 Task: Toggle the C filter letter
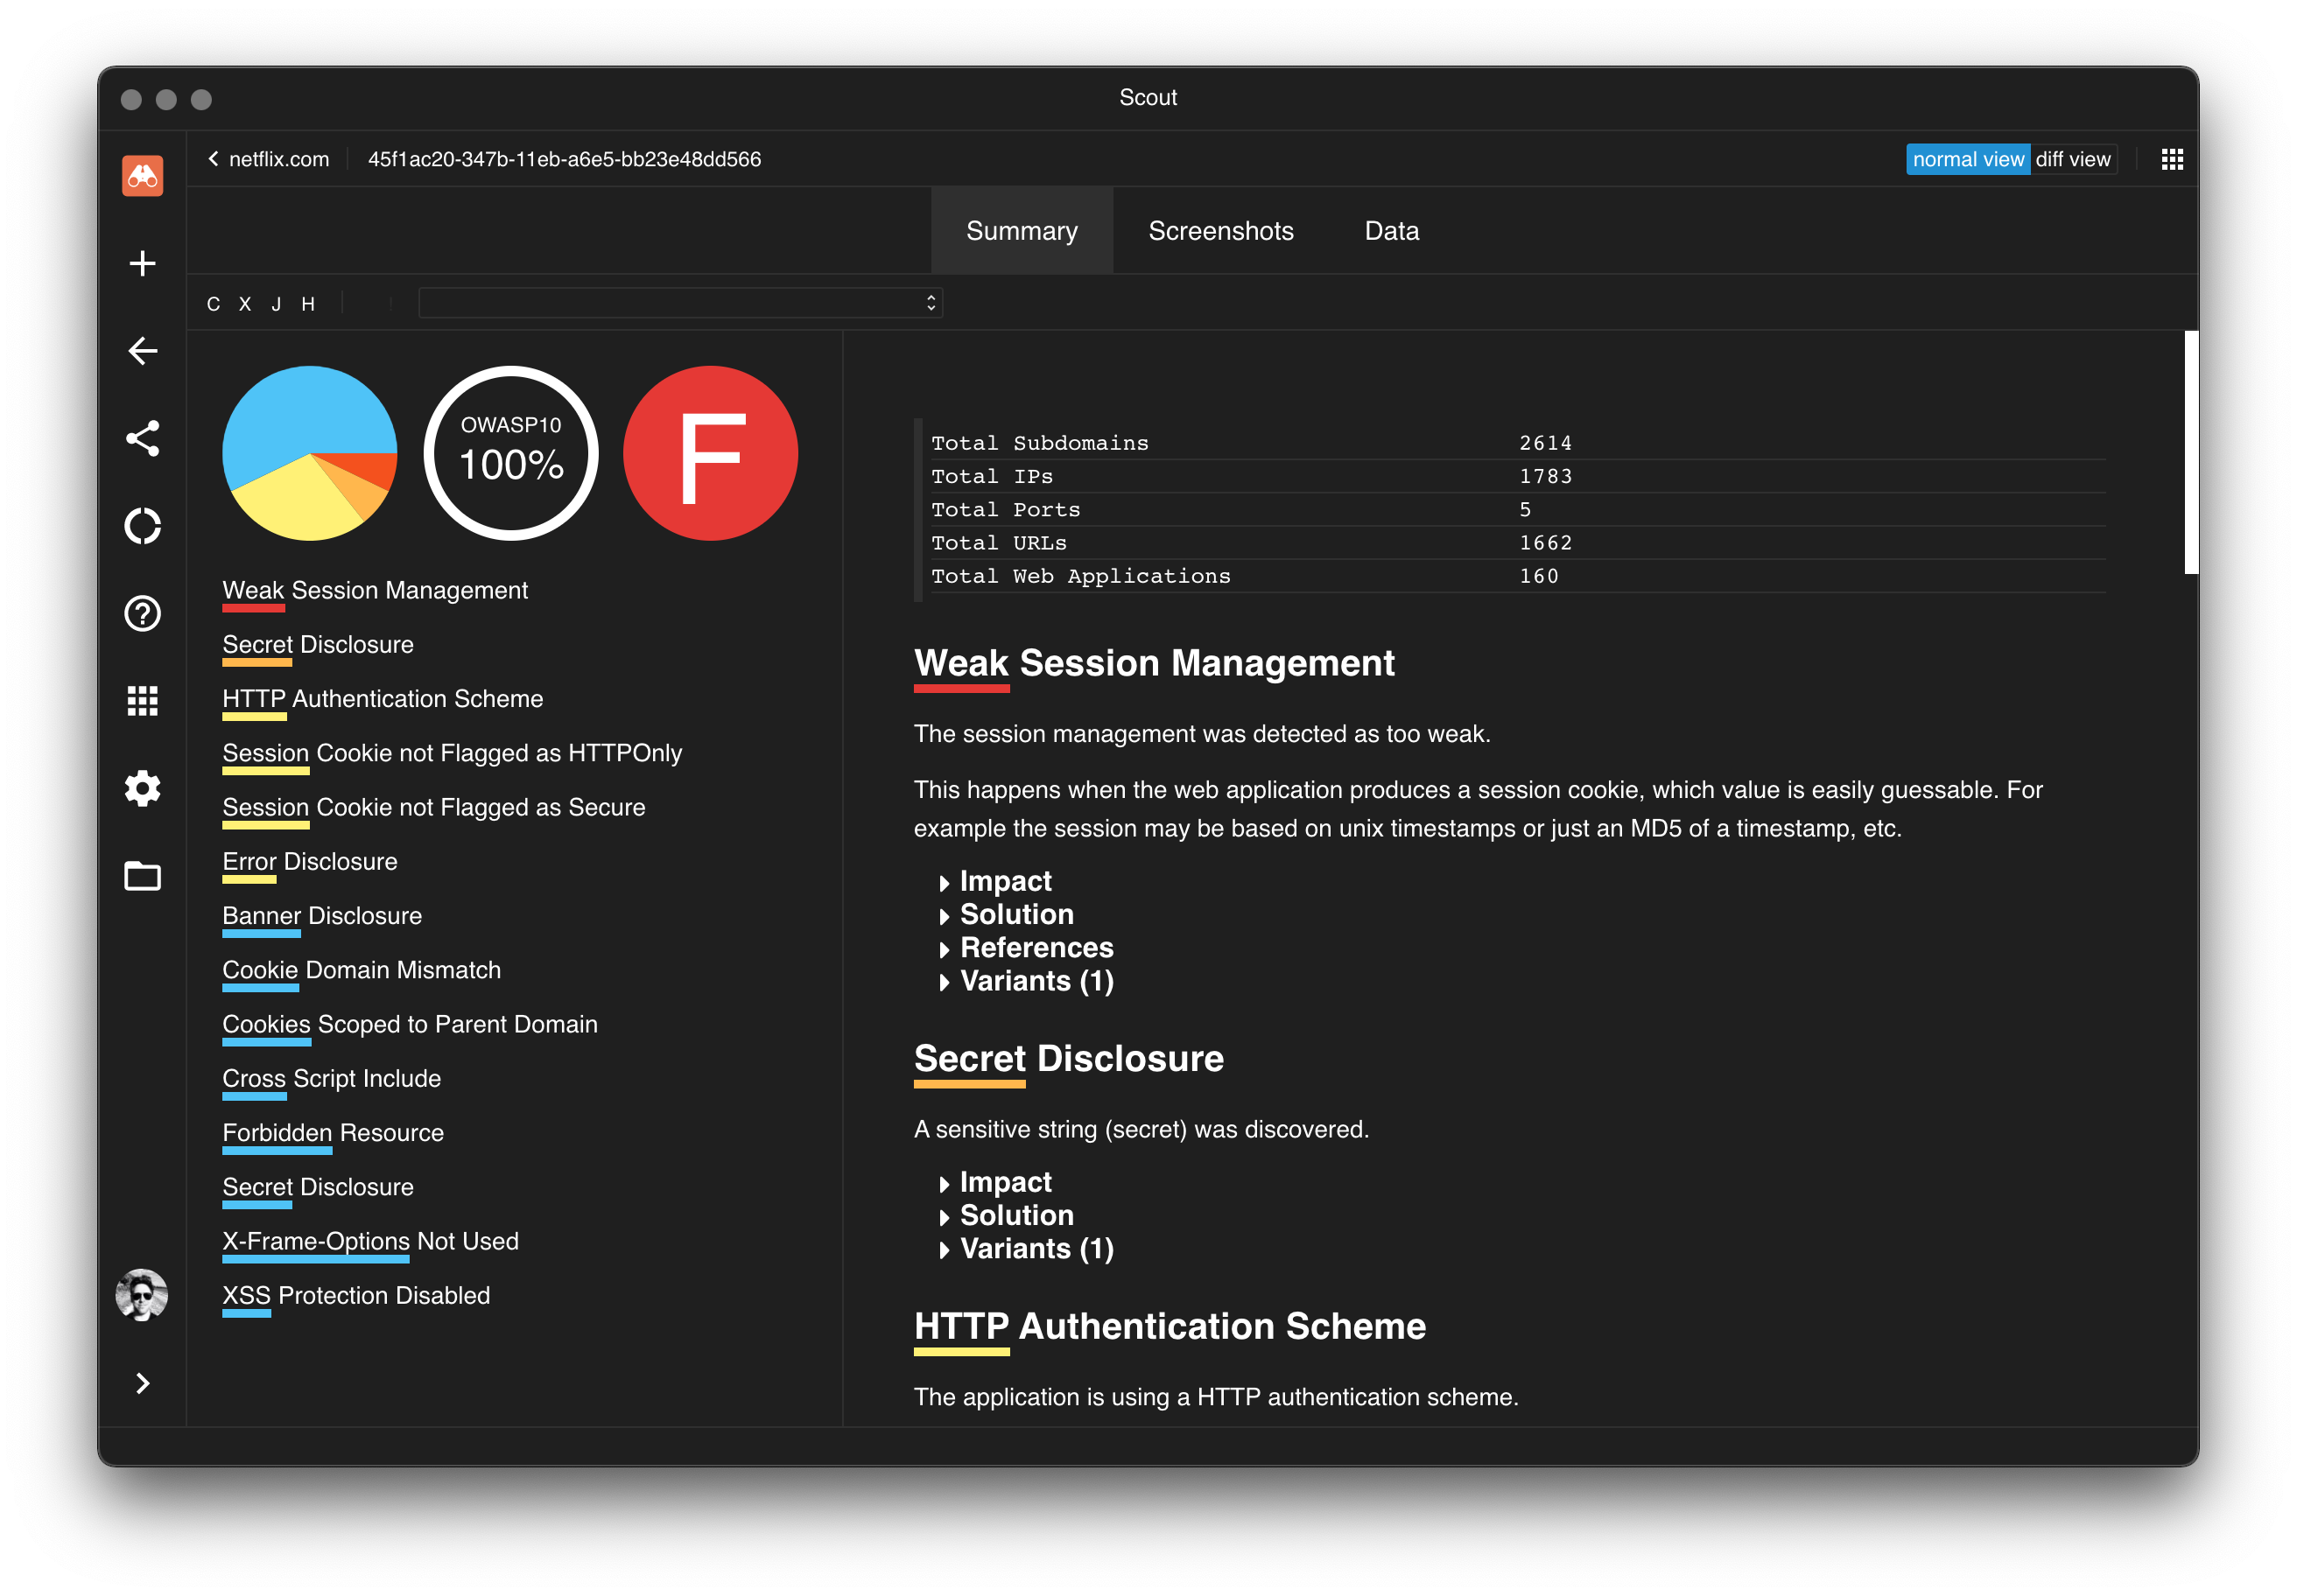point(213,304)
